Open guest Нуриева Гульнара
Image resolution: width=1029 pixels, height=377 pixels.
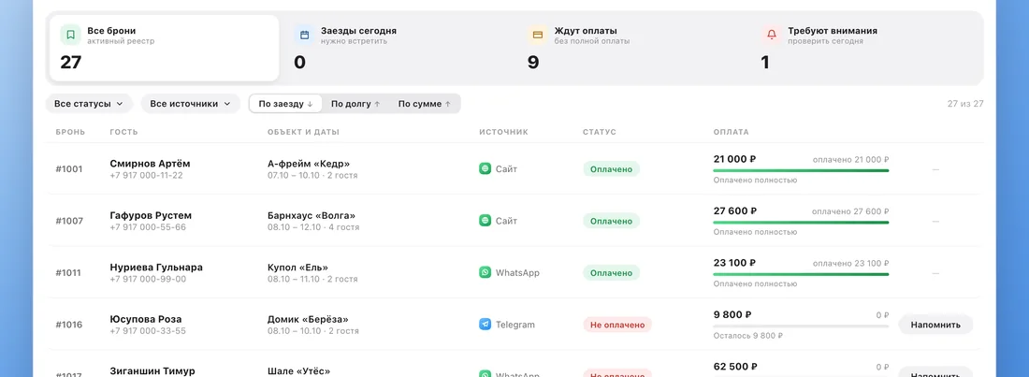[156, 268]
